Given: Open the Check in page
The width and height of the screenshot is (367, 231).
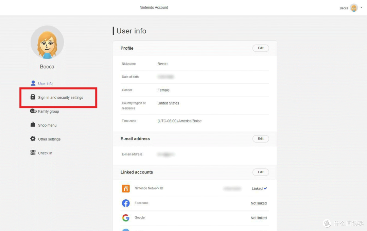Looking at the screenshot, I should (45, 153).
